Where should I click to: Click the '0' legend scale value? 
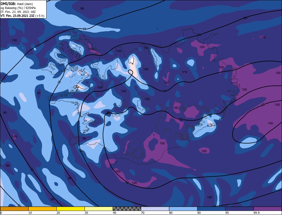pos(1,213)
